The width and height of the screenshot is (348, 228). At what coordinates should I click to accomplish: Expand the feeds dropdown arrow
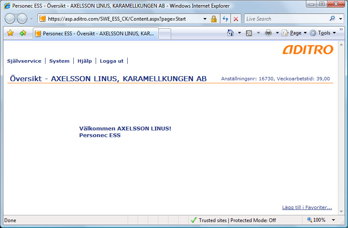(x=258, y=33)
